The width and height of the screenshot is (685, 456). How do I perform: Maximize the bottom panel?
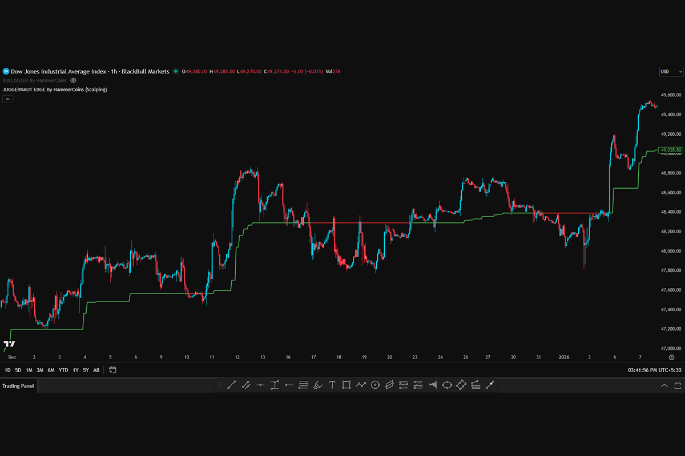tap(677, 386)
